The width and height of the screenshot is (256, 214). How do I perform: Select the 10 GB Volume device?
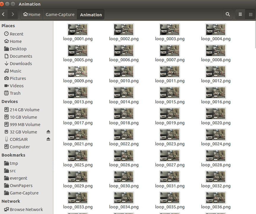(x=26, y=117)
